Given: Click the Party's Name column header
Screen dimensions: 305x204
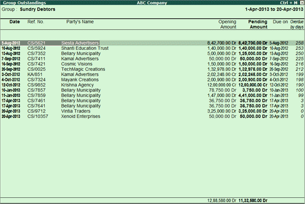Looking at the screenshot, I should click(x=80, y=22).
